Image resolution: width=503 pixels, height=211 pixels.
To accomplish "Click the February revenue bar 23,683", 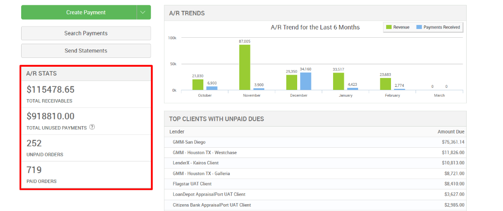I will [x=385, y=84].
